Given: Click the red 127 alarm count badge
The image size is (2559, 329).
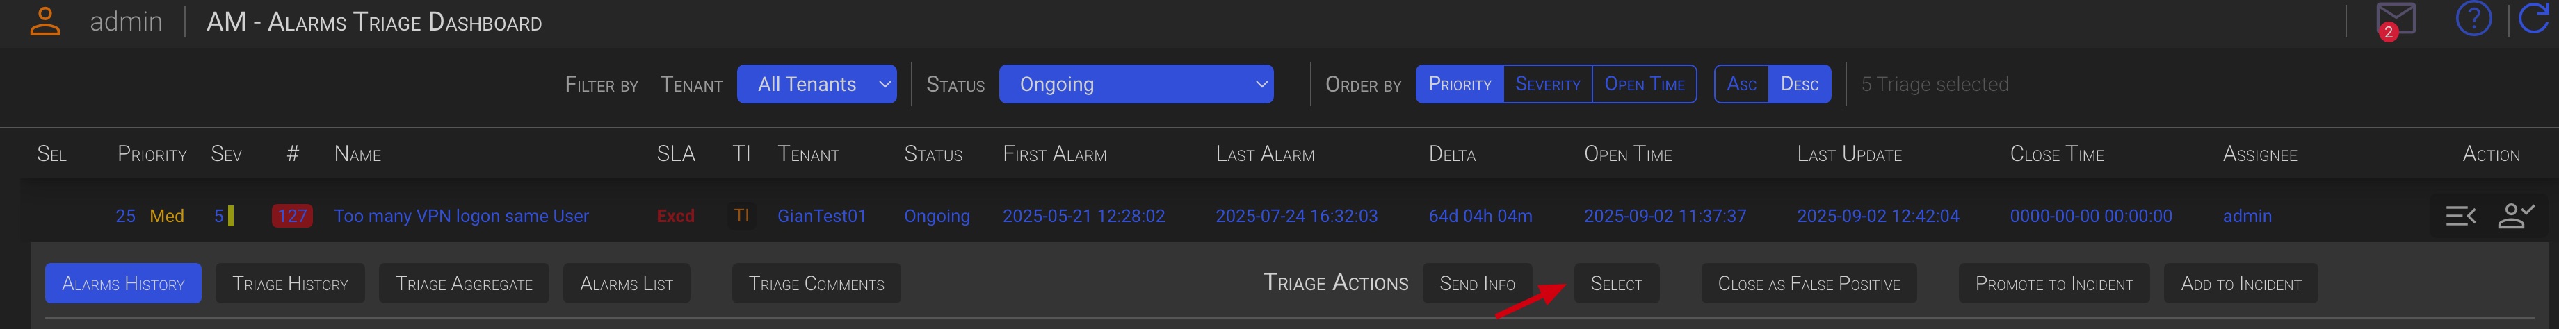Looking at the screenshot, I should tap(292, 216).
